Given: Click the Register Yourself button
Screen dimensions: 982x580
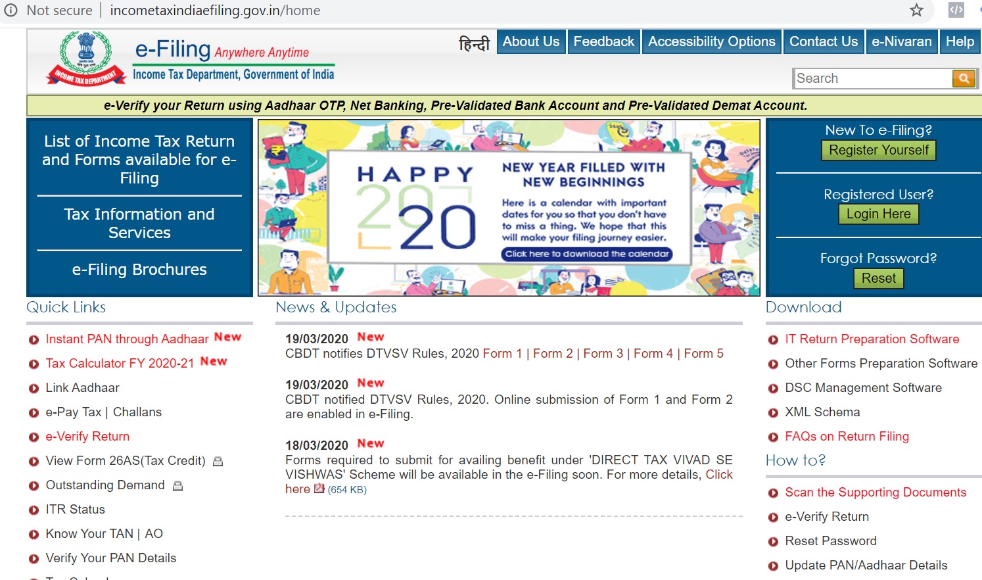Looking at the screenshot, I should tap(879, 150).
